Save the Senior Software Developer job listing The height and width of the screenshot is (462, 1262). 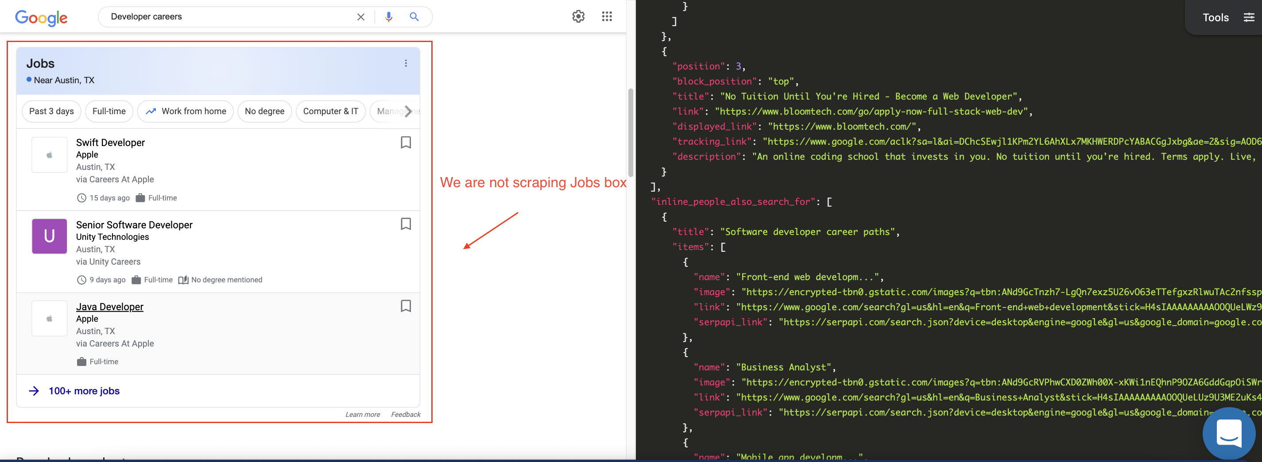tap(406, 224)
